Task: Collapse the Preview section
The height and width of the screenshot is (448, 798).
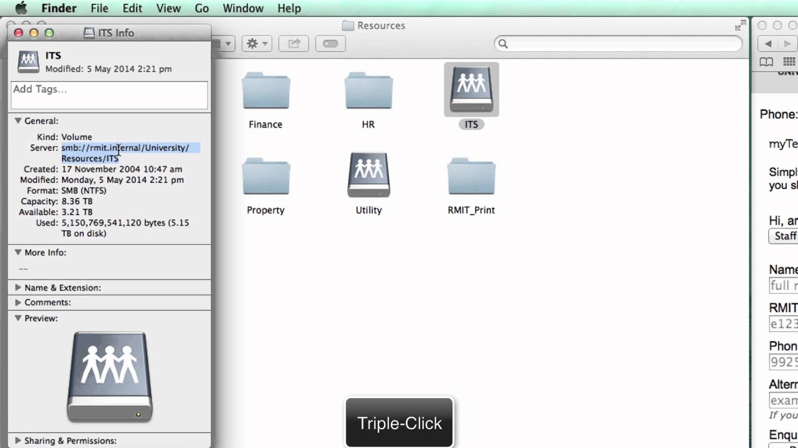Action: pyautogui.click(x=18, y=318)
